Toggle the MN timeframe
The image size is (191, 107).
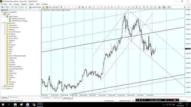click(129, 7)
